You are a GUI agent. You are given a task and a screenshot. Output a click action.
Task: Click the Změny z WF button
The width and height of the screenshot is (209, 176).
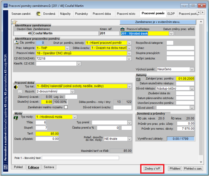[152, 169]
